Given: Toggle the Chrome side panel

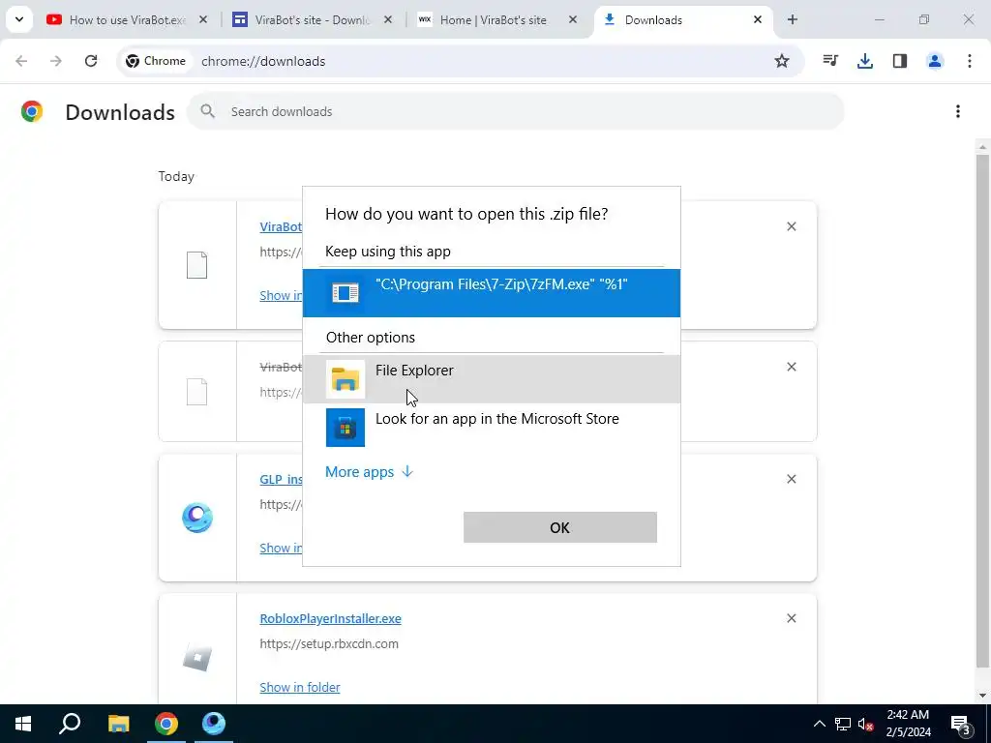Looking at the screenshot, I should (x=900, y=61).
